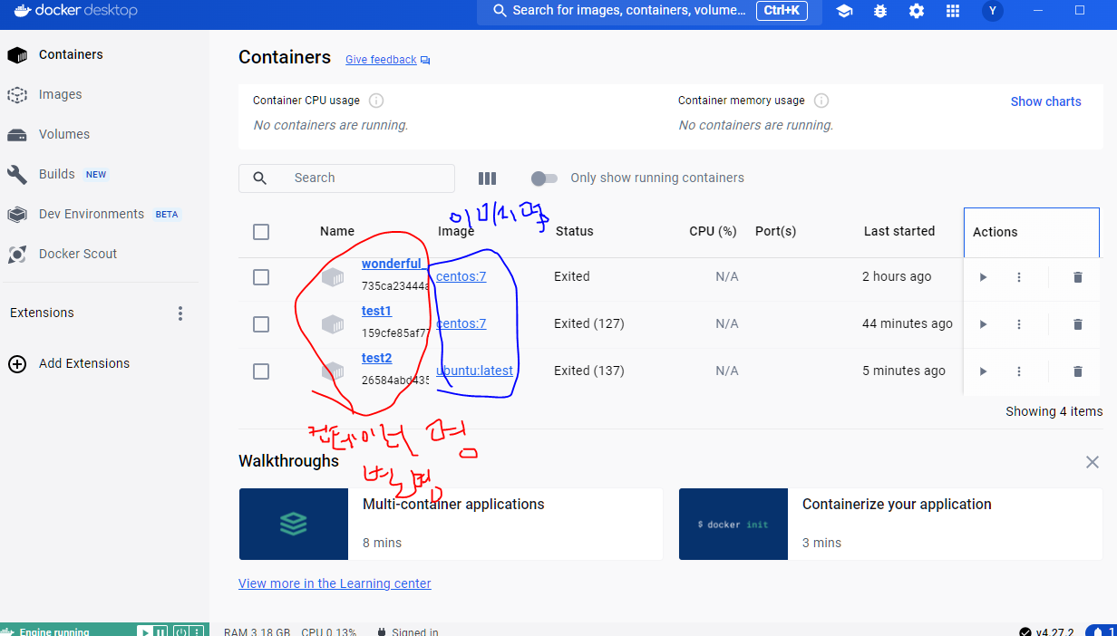
Task: Click Add Extensions
Action: [x=84, y=363]
